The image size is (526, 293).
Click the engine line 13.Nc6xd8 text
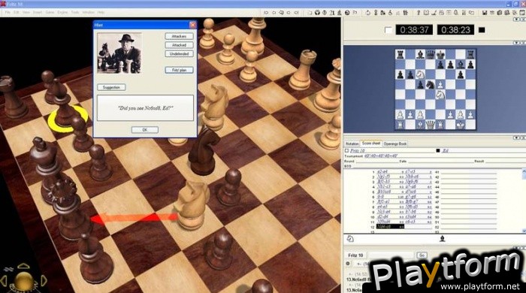[358, 279]
